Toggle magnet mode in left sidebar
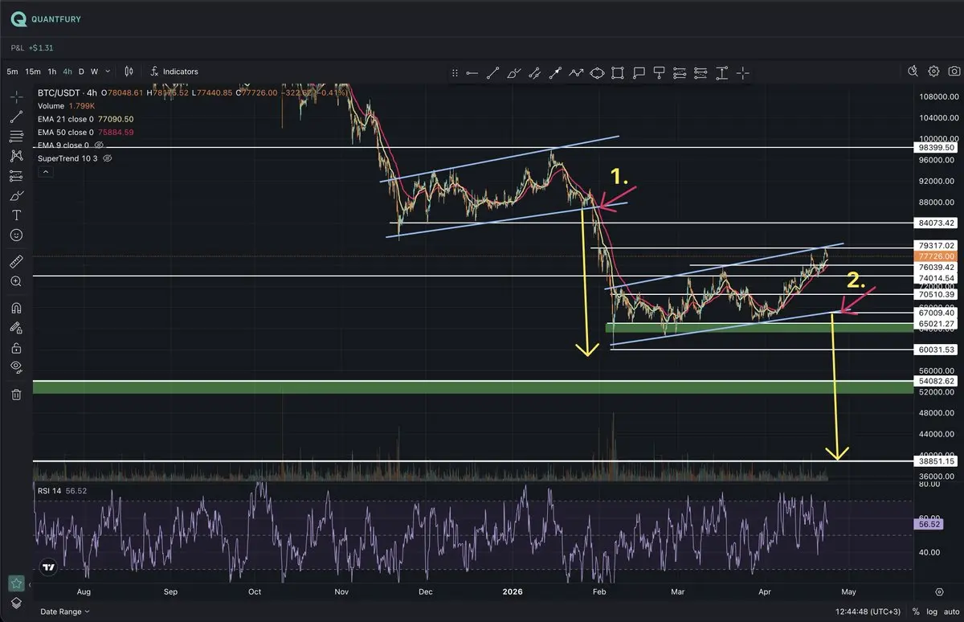 16,308
